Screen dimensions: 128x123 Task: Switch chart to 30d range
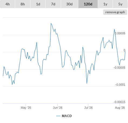click(x=69, y=4)
